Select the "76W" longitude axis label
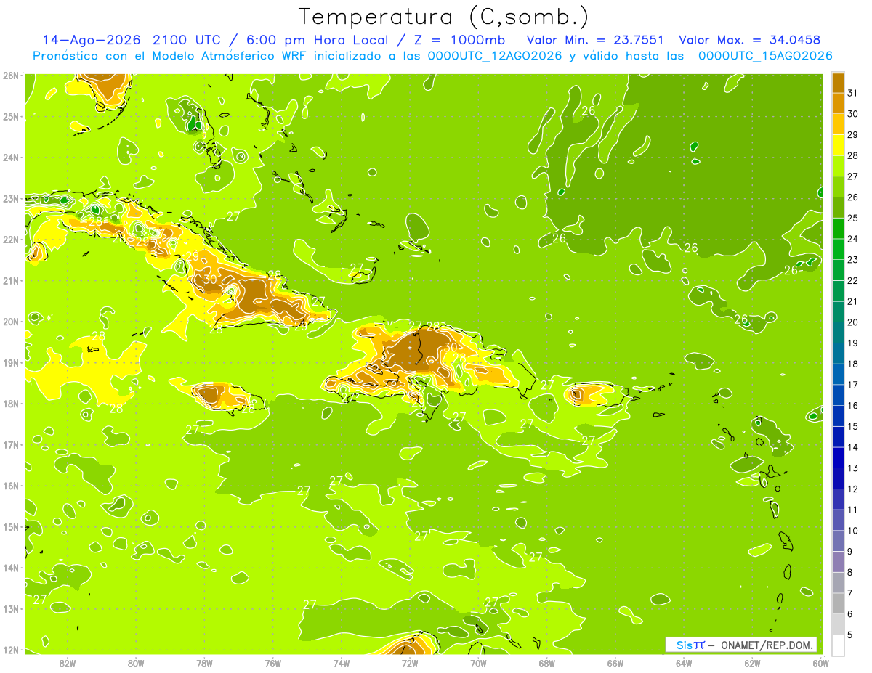Viewport: 872px width, 673px height. pos(272,663)
